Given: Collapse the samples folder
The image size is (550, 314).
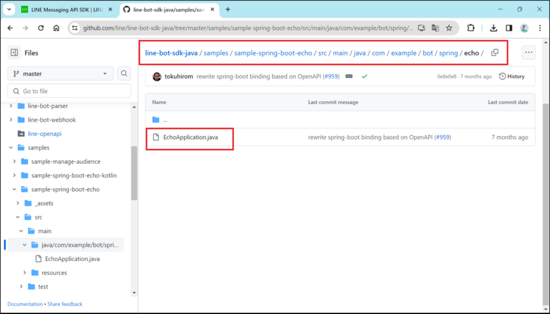Looking at the screenshot, I should 11,147.
